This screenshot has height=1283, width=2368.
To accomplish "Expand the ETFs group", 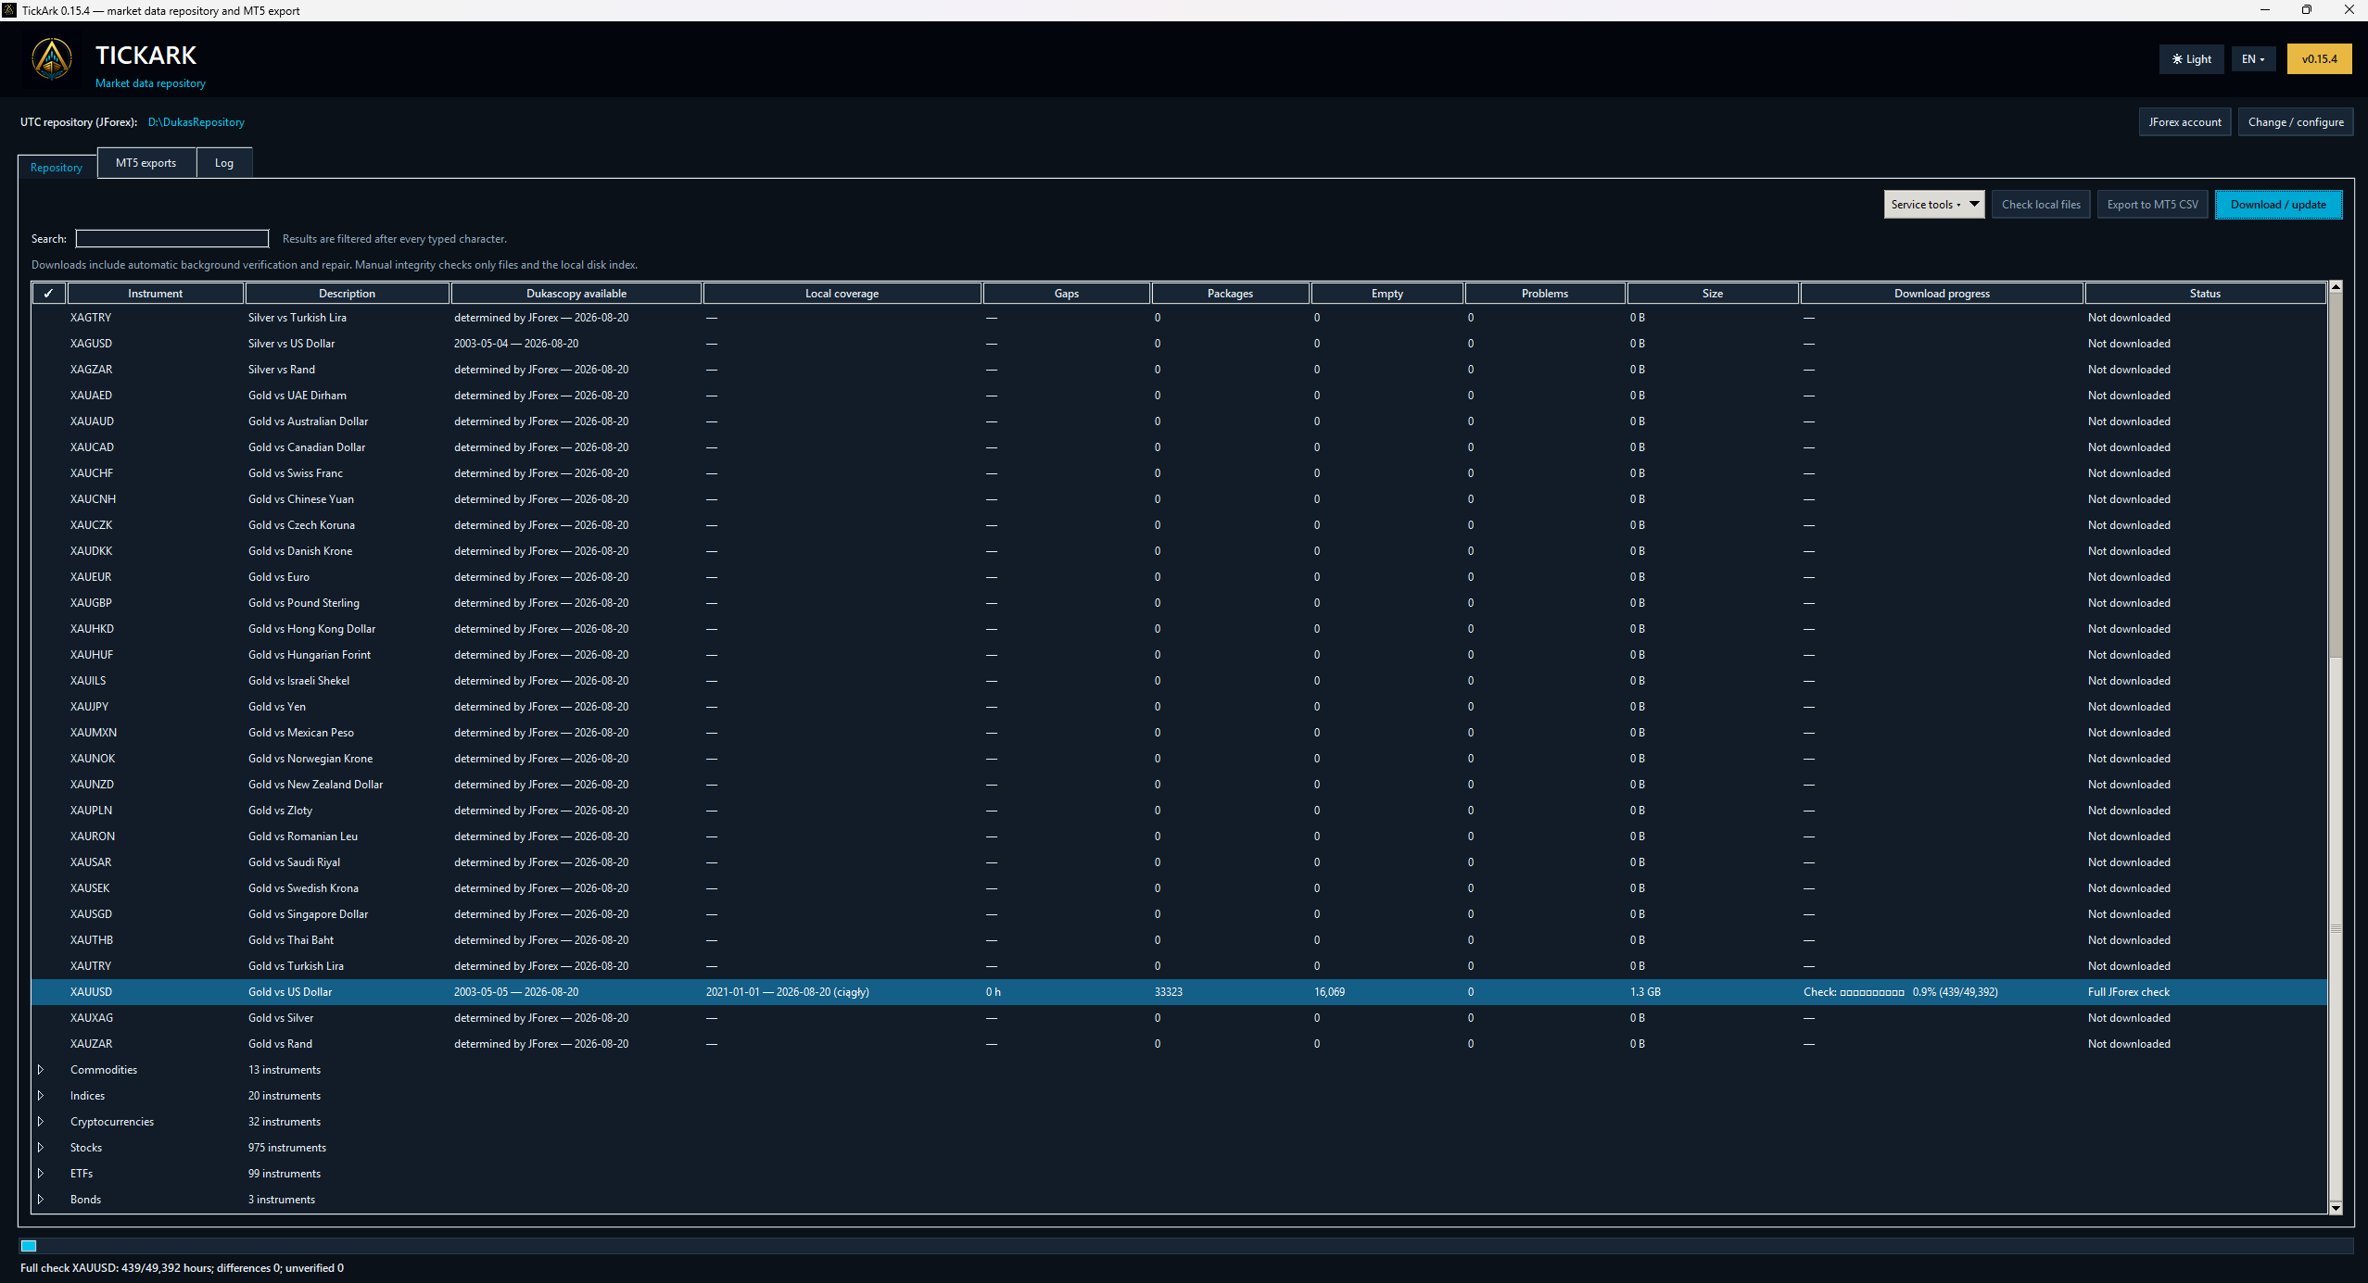I will point(41,1174).
